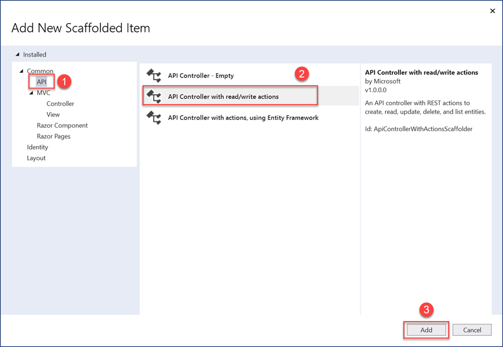The width and height of the screenshot is (503, 347).
Task: Choose API Controller with actions, using Entity Framework
Action: pos(244,118)
